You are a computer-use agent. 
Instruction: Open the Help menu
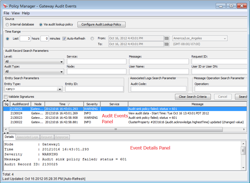pyautogui.click(x=26, y=13)
